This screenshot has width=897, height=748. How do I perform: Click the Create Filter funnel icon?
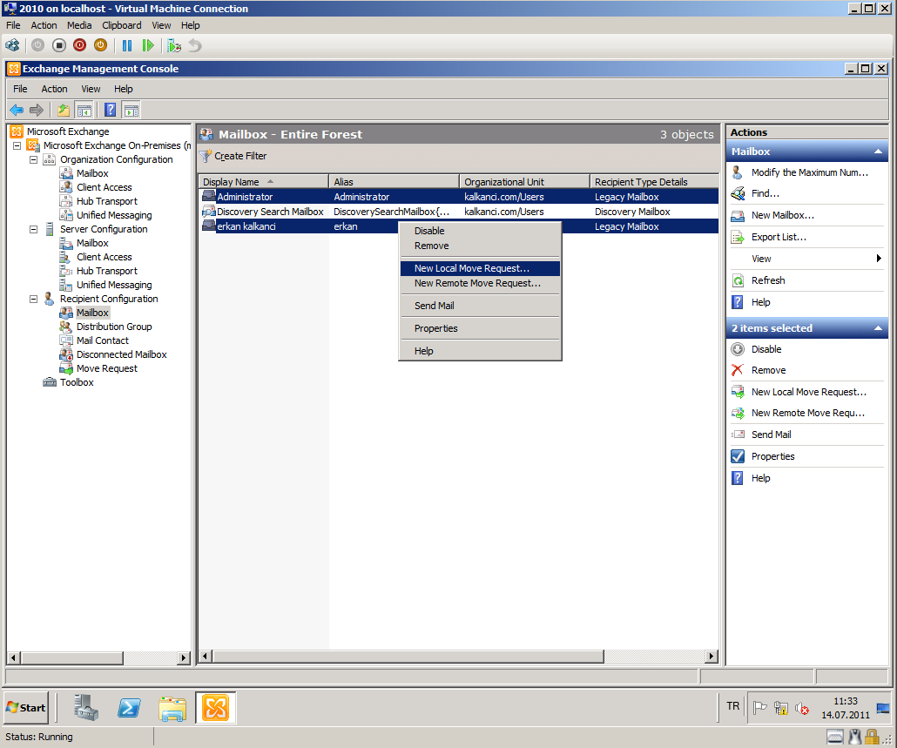point(206,156)
